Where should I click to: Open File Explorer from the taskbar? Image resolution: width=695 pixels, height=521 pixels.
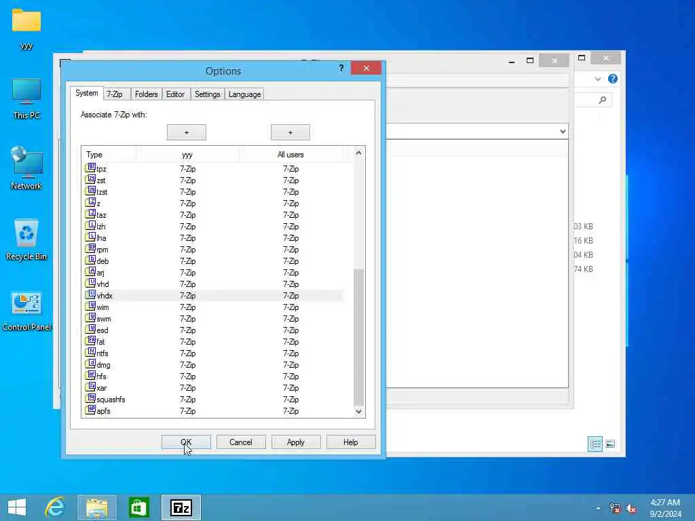pyautogui.click(x=96, y=507)
